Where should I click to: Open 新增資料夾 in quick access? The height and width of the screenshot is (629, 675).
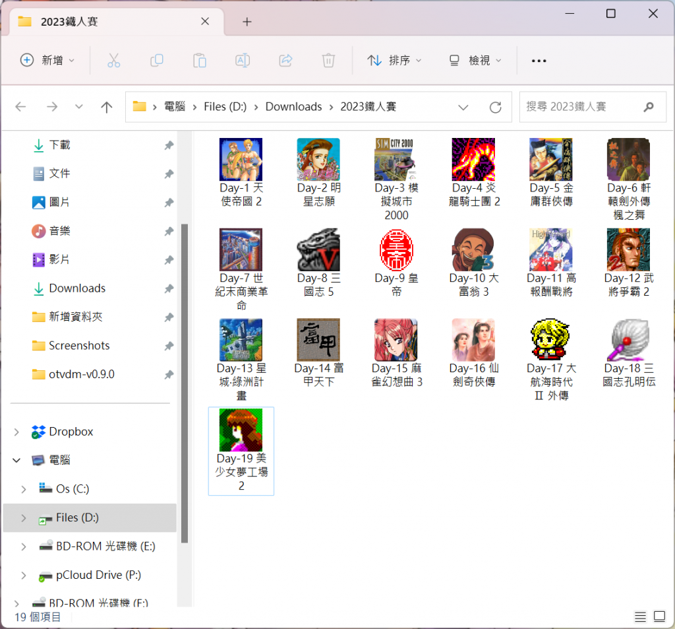[x=75, y=317]
